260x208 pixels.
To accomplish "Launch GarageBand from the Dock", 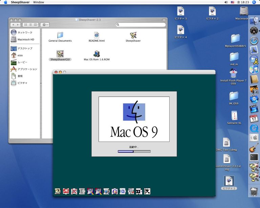I will 254,148.
